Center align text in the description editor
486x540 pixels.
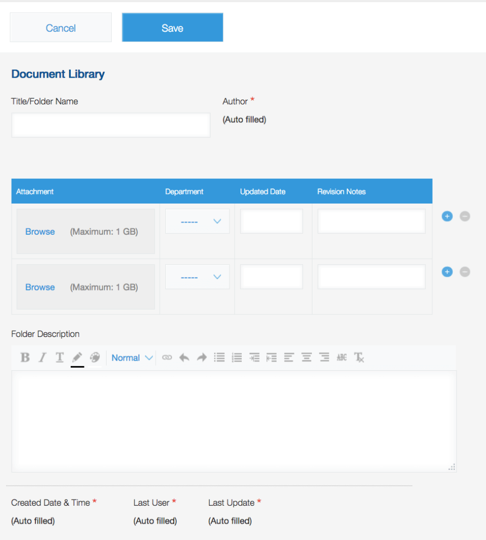click(306, 358)
